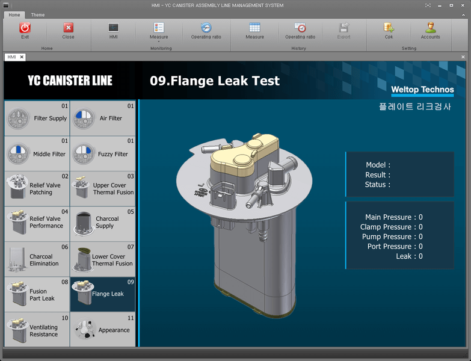Switch to the Theme ribbon tab
Image resolution: width=471 pixels, height=361 pixels.
(x=38, y=15)
